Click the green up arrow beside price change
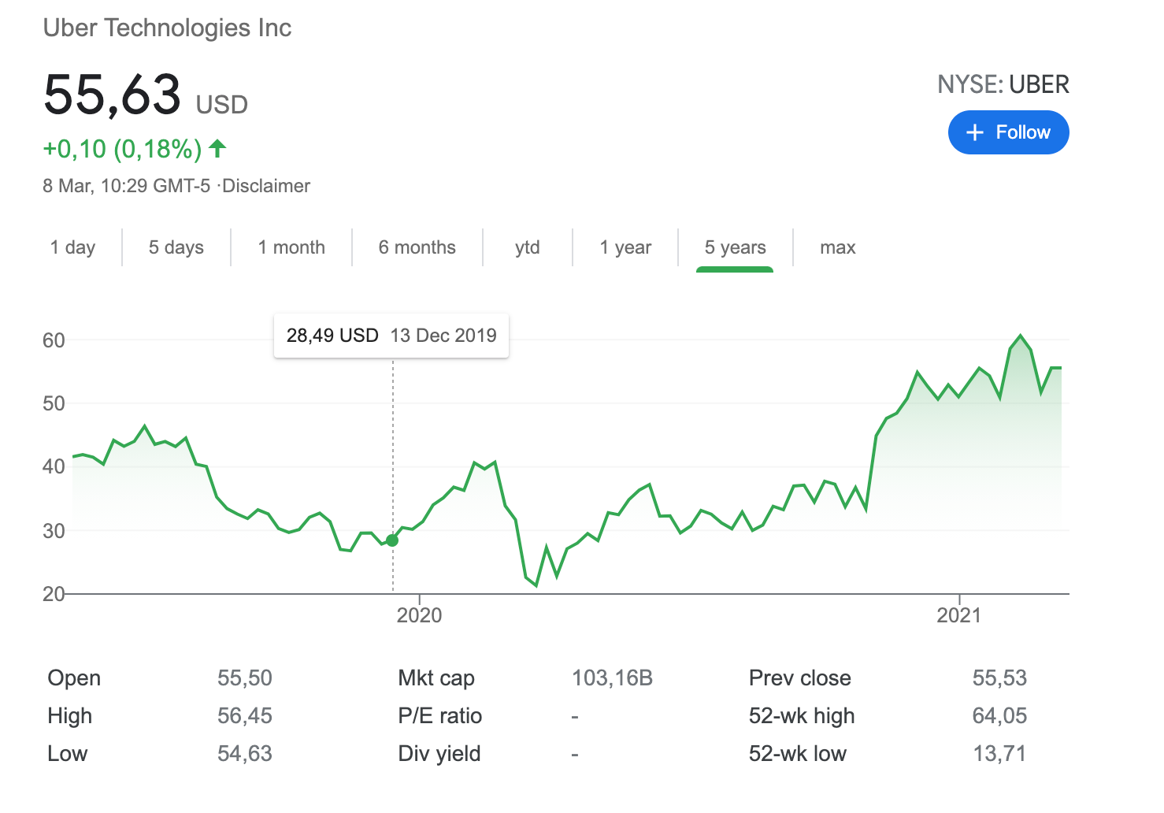 click(x=218, y=148)
